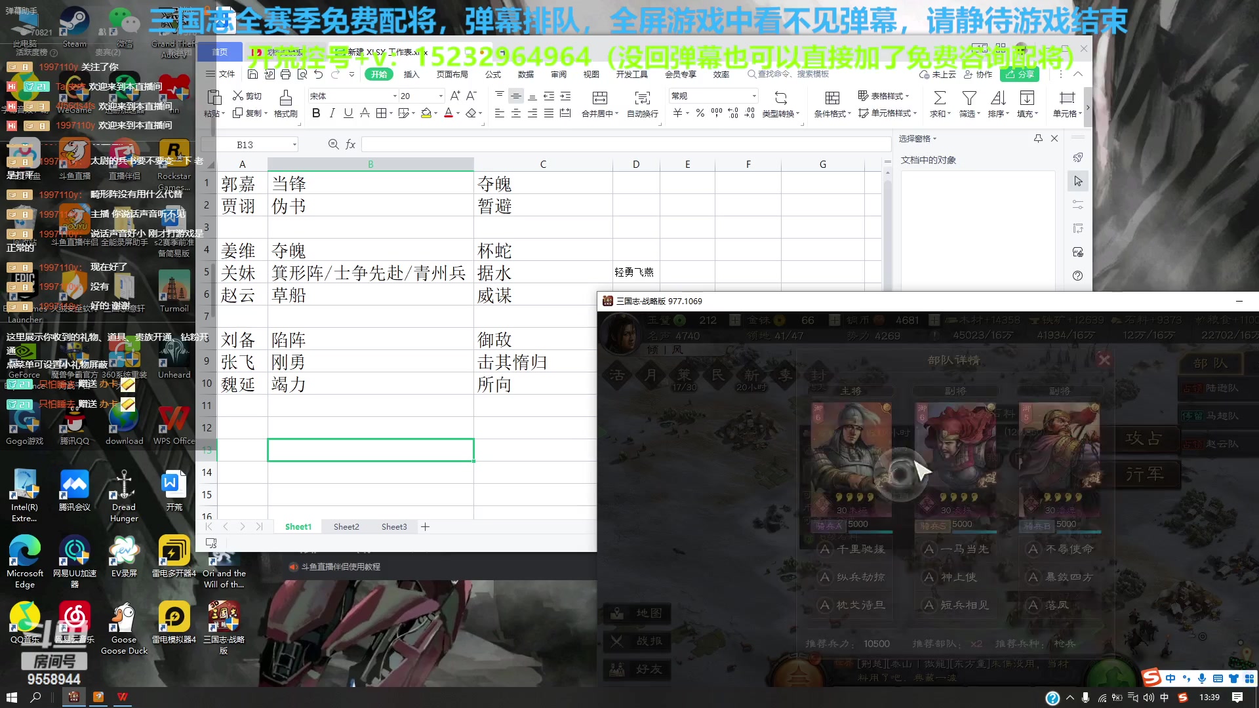Open the AutoSum function
Viewport: 1259px width, 708px height.
pos(938,98)
